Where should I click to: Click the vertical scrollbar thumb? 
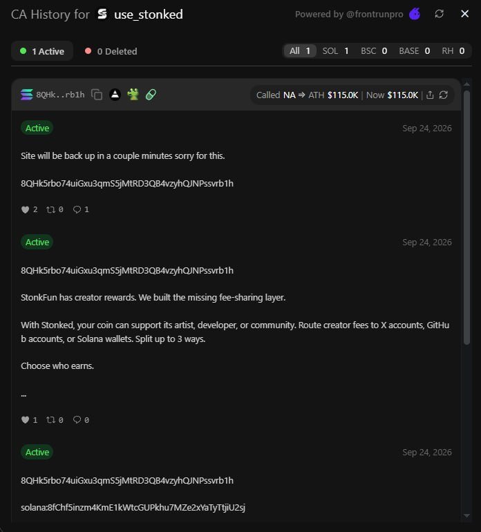coord(466,218)
